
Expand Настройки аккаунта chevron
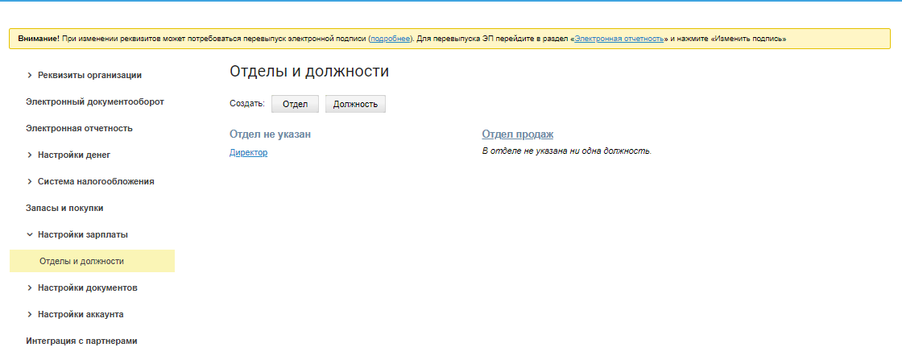click(x=29, y=315)
